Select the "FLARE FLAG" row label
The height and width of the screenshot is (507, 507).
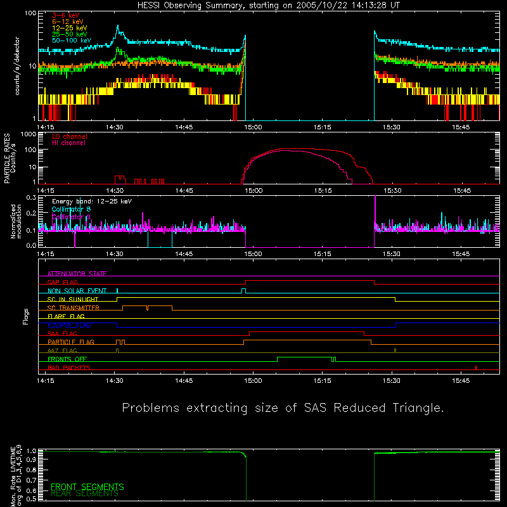(x=66, y=316)
